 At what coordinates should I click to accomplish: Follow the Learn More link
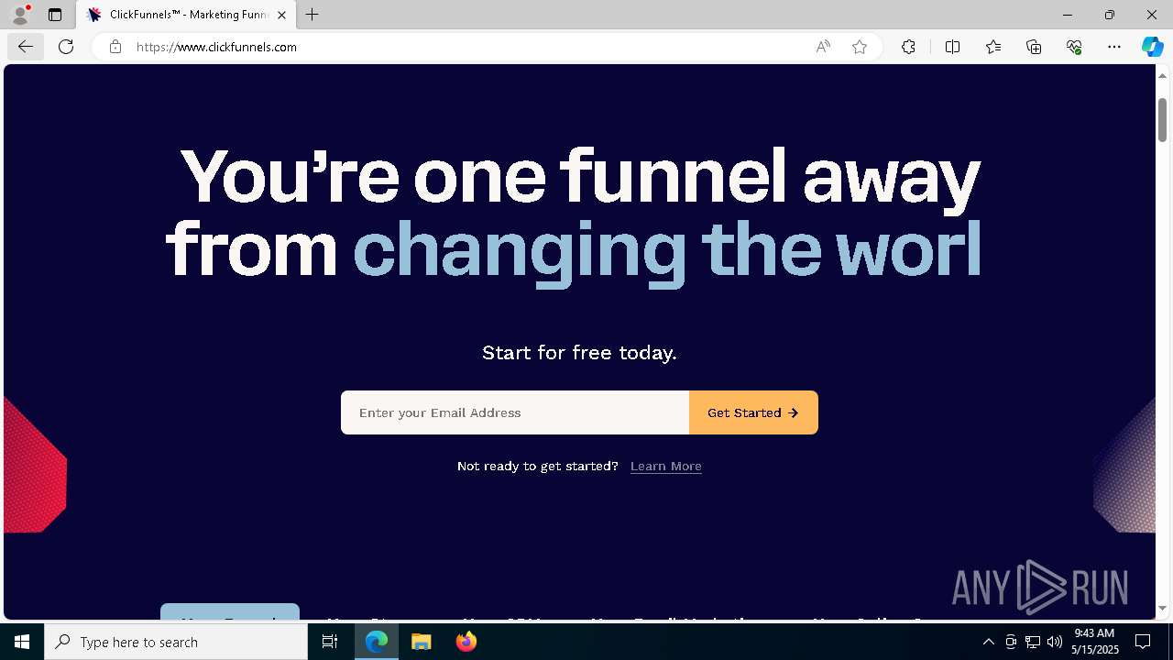point(666,466)
